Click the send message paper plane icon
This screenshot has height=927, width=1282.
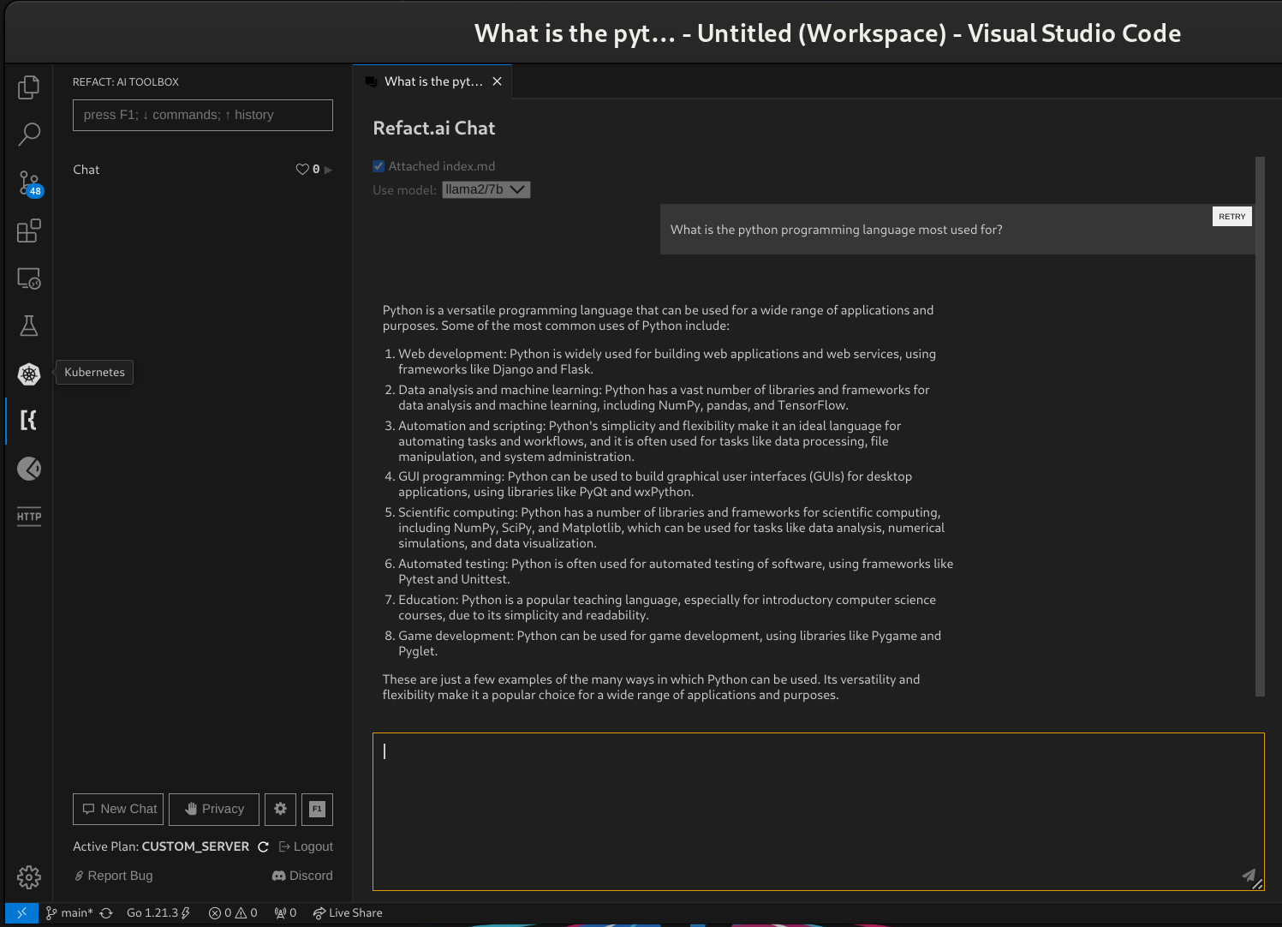1249,875
